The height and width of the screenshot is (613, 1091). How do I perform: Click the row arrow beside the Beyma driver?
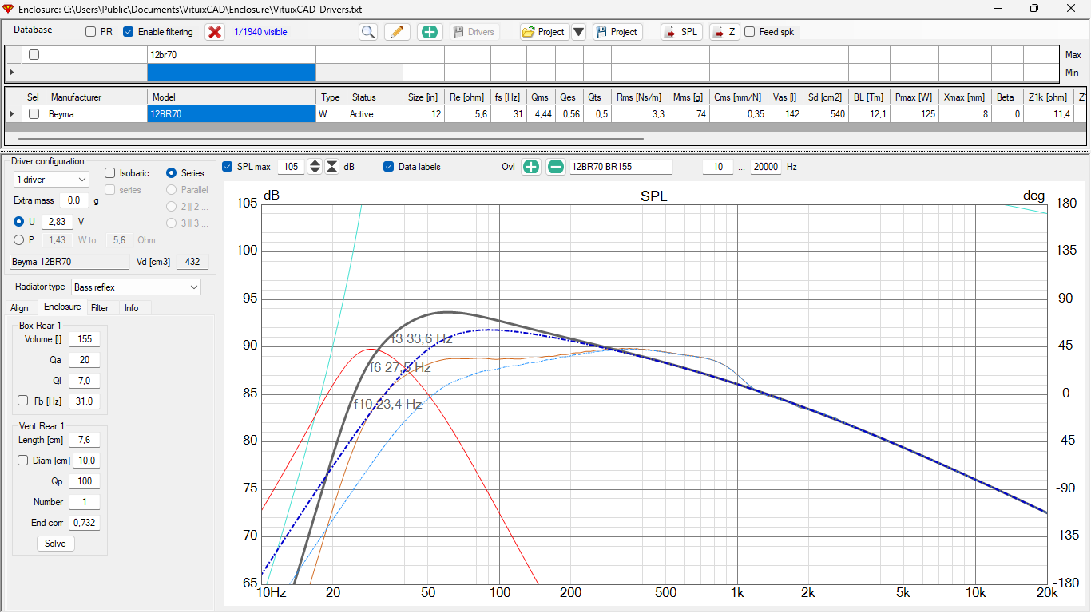point(11,114)
